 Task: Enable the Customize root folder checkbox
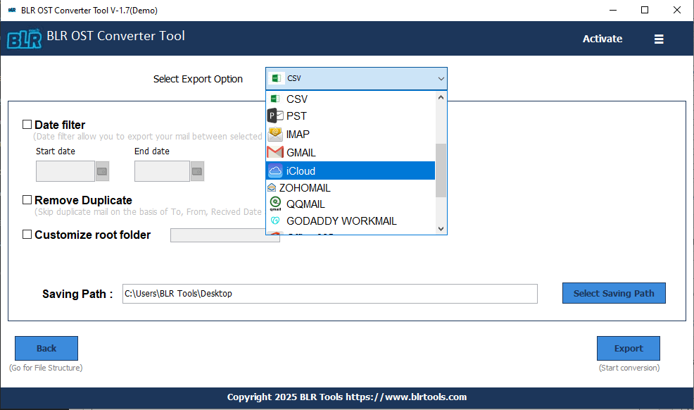point(27,234)
